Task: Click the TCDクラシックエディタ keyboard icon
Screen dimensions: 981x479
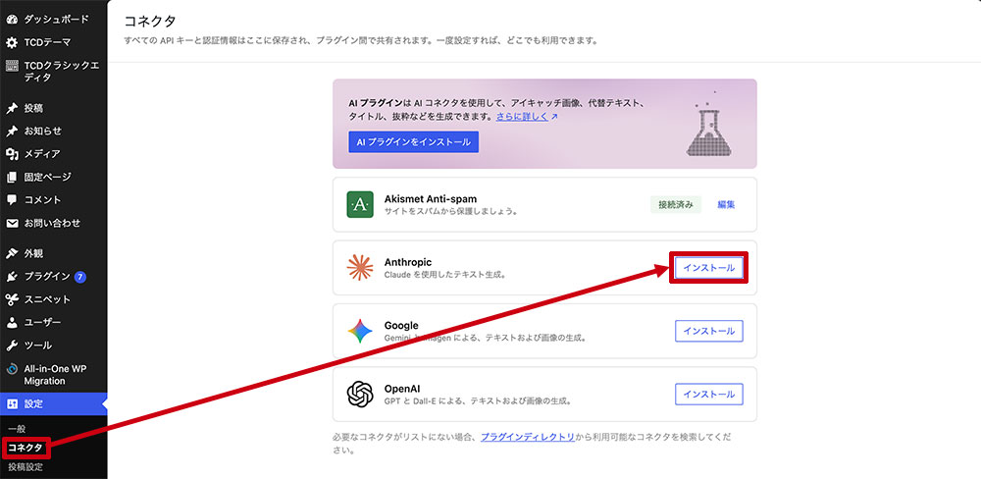Action: pos(12,66)
